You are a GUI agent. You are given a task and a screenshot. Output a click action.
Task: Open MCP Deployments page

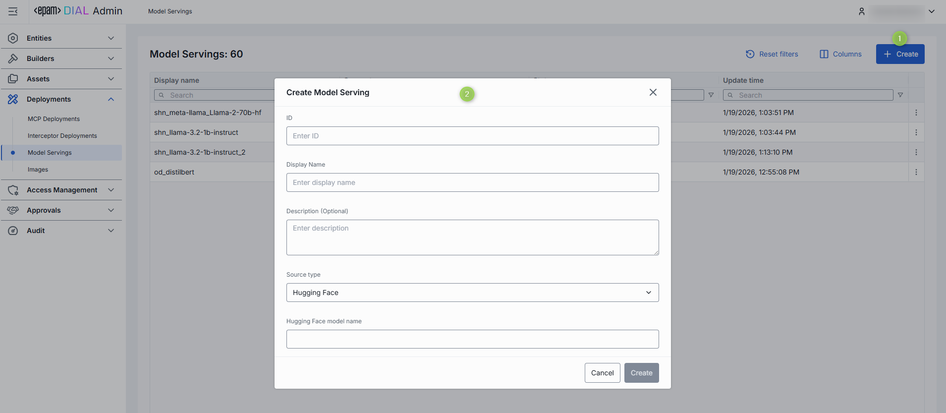54,119
